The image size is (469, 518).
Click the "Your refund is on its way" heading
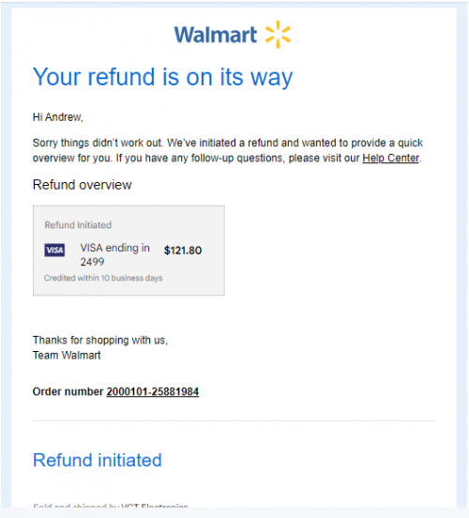(163, 77)
